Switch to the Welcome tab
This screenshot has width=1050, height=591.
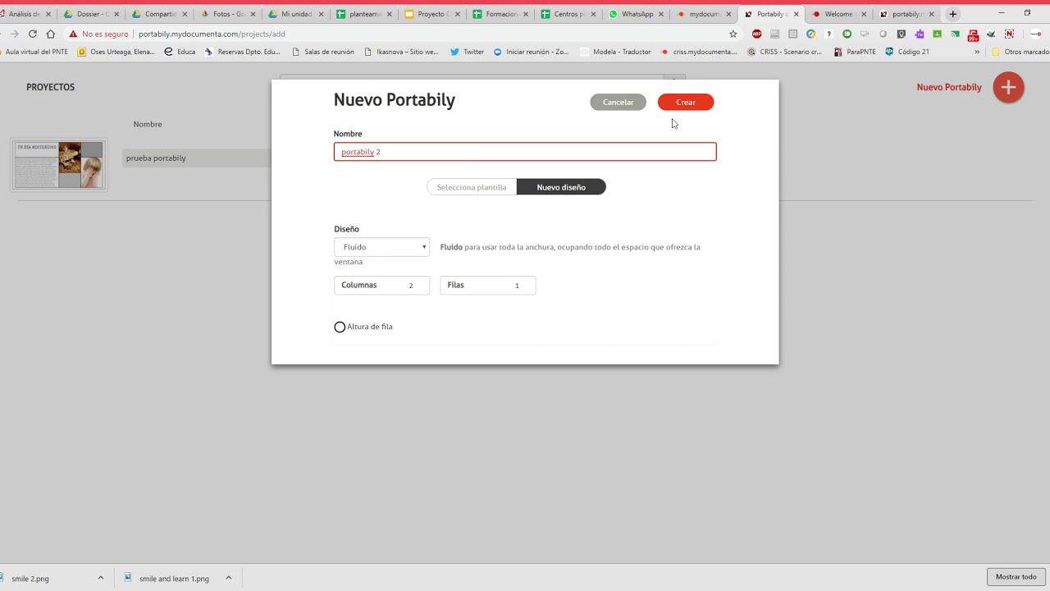click(839, 14)
